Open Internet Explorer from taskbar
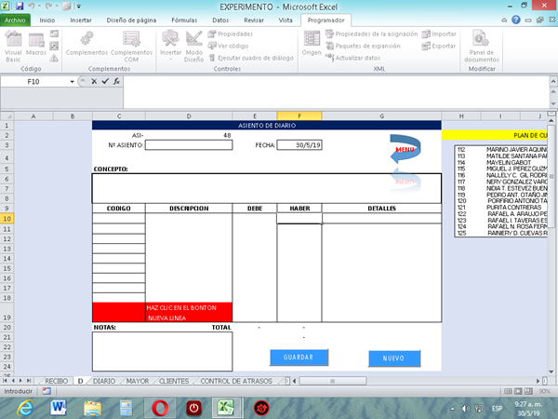 [x=25, y=408]
